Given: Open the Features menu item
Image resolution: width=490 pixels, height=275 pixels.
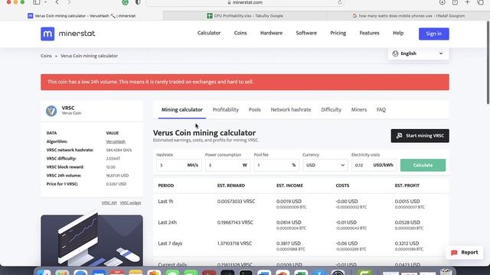Looking at the screenshot, I should (369, 33).
